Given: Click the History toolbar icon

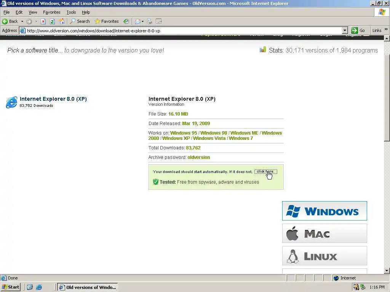Looking at the screenshot, I should [x=126, y=21].
